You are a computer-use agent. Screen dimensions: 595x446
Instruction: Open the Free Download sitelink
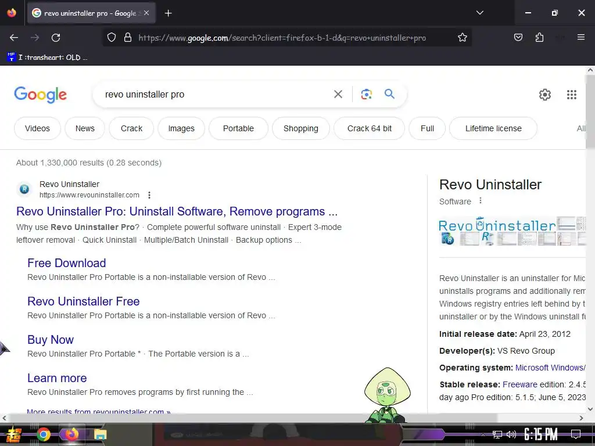66,263
